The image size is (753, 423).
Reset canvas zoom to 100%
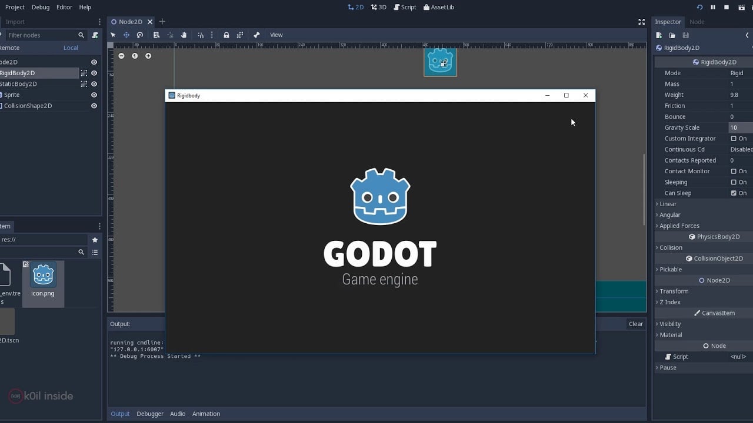click(135, 56)
